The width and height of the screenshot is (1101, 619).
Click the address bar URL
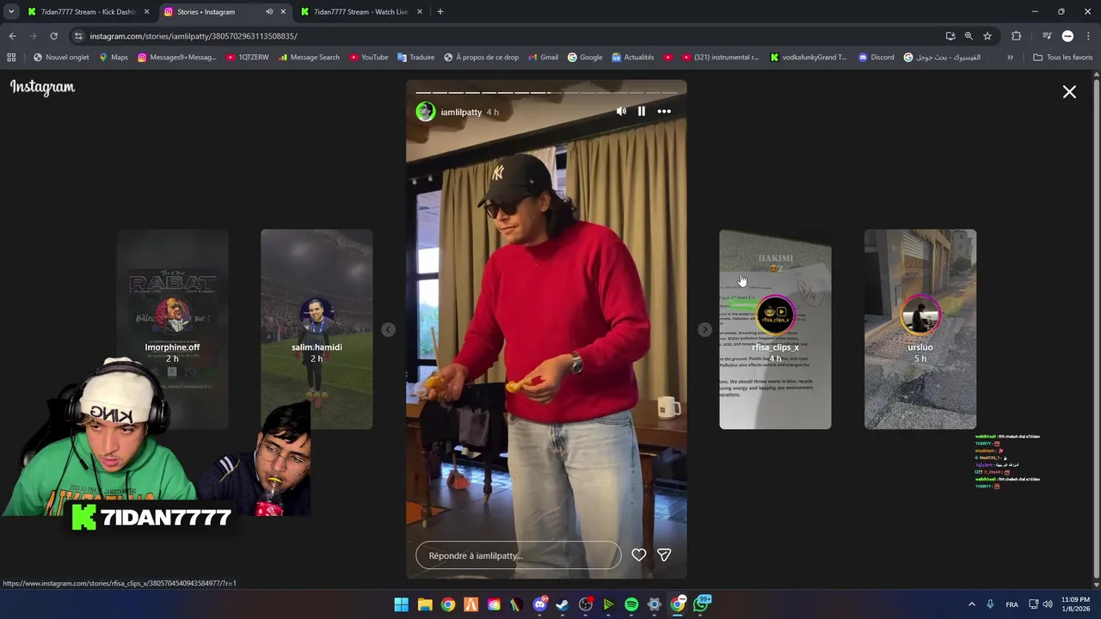pos(194,36)
